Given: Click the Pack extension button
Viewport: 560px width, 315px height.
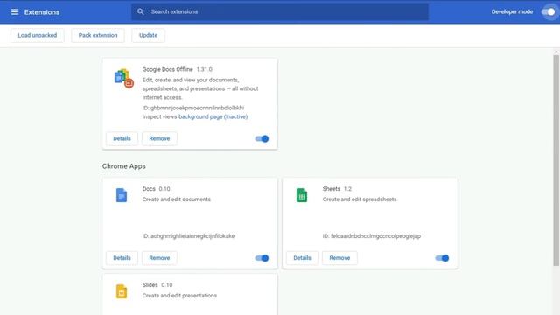Looking at the screenshot, I should [98, 35].
